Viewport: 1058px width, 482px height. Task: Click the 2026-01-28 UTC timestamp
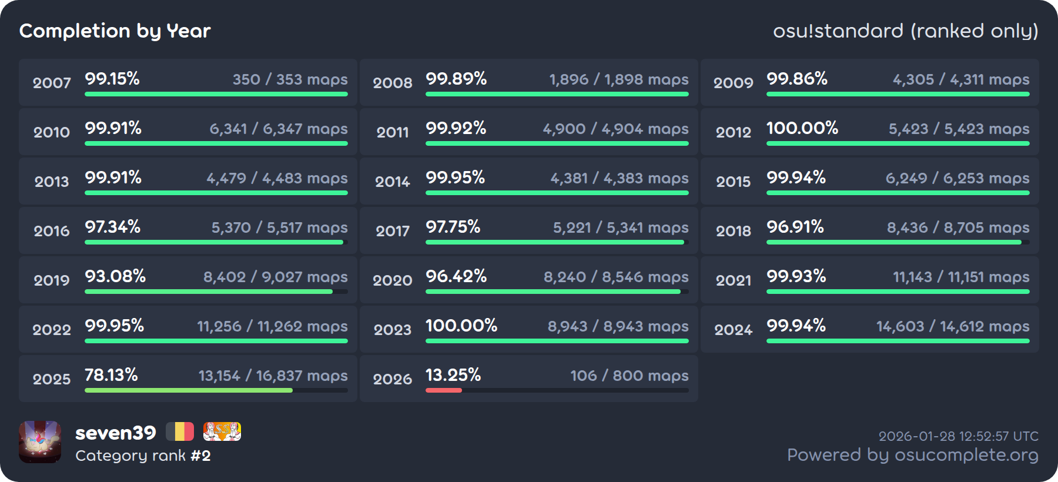pos(958,436)
